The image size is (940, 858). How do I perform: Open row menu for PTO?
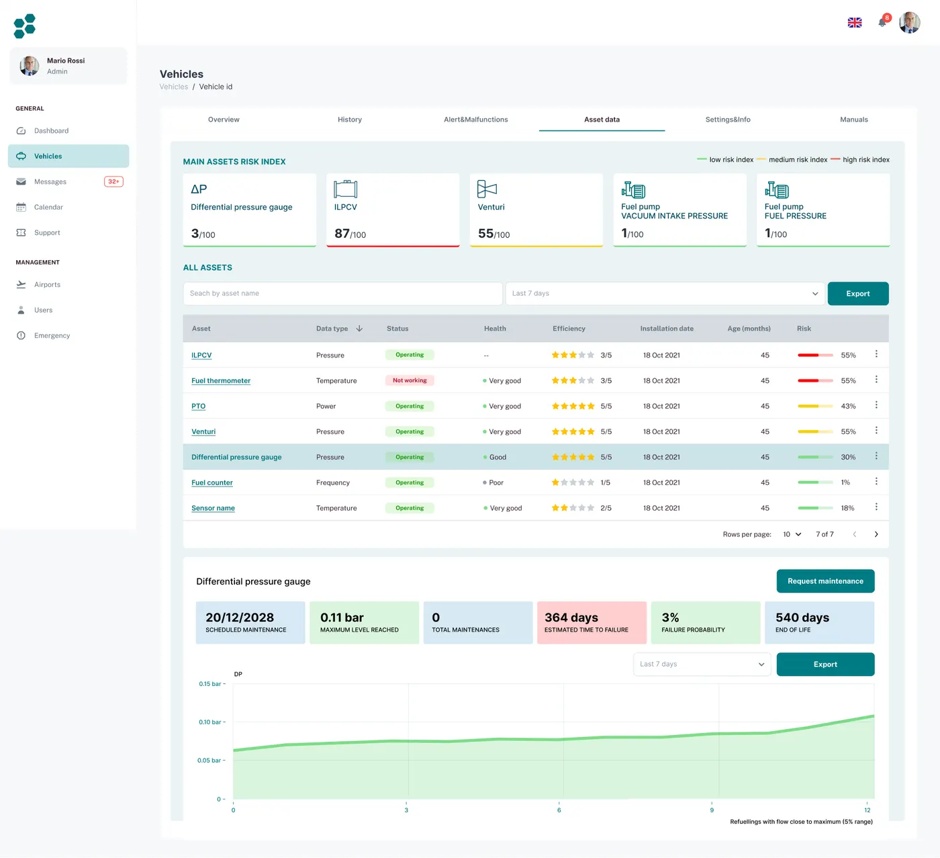tap(876, 405)
